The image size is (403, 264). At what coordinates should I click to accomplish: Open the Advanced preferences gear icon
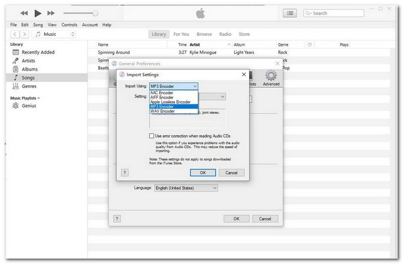coord(271,78)
